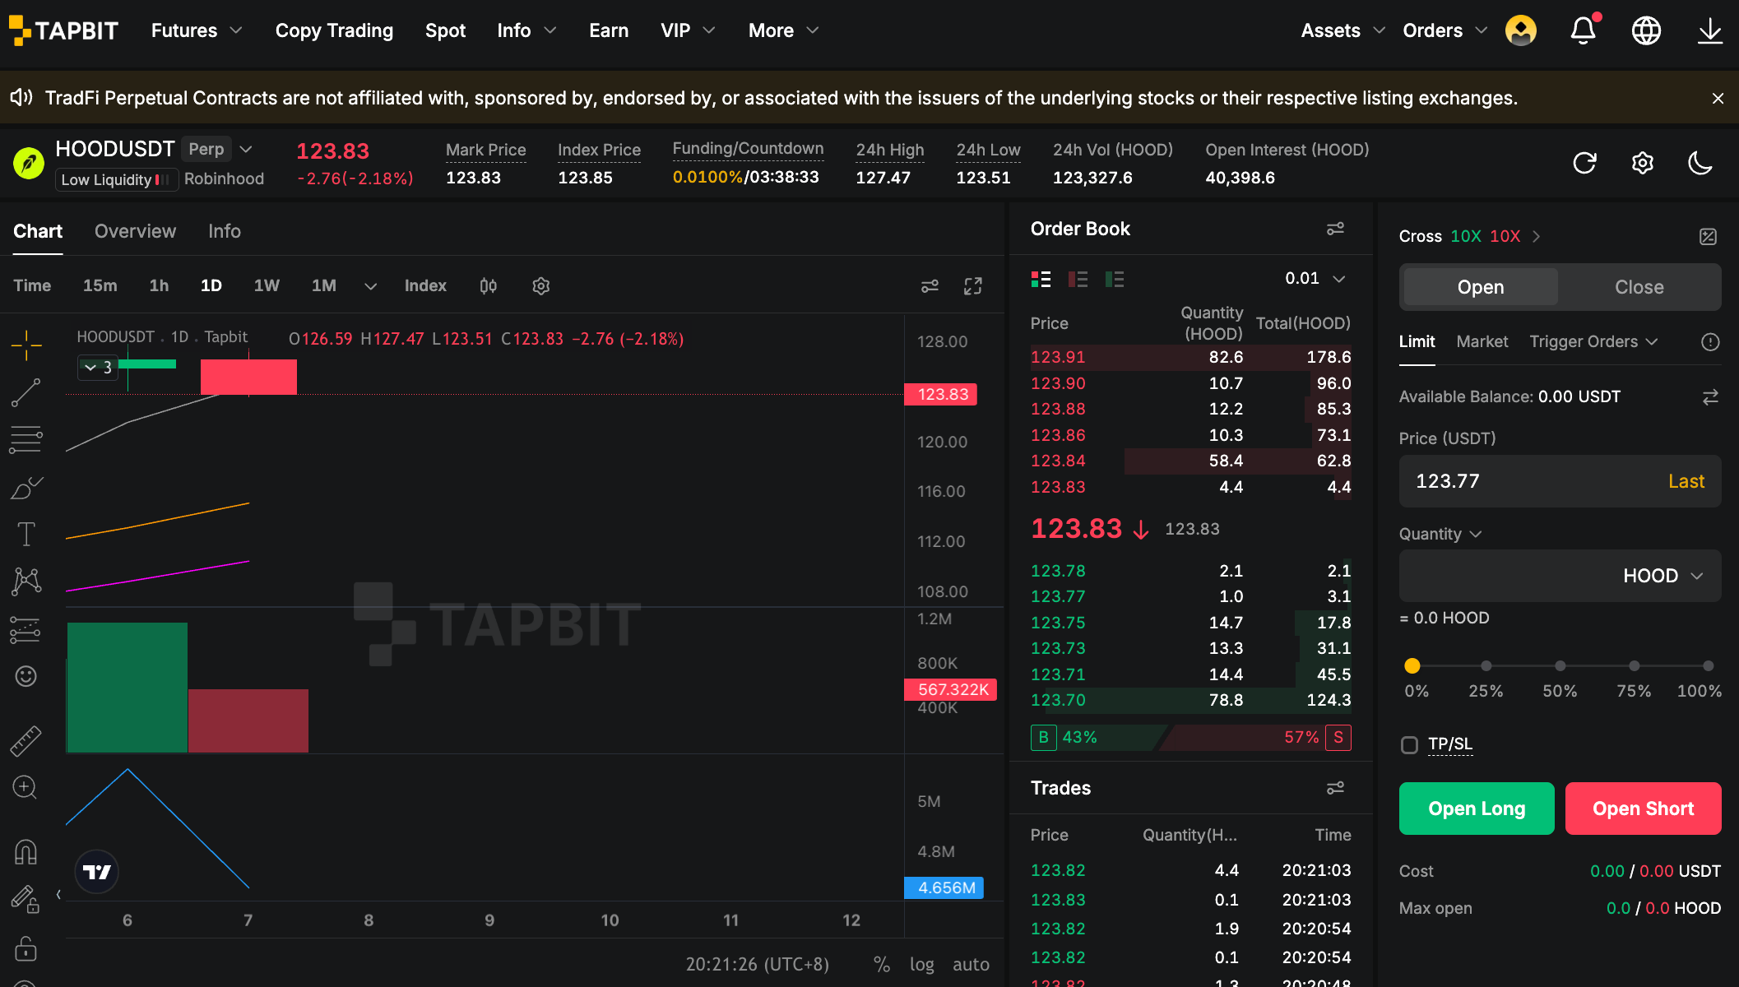The image size is (1739, 987).
Task: Select the Market order tab
Action: point(1482,341)
